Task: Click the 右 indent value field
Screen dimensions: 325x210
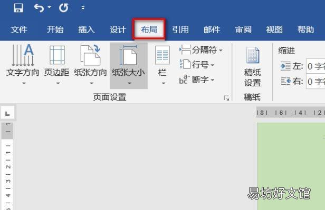Action: 316,82
